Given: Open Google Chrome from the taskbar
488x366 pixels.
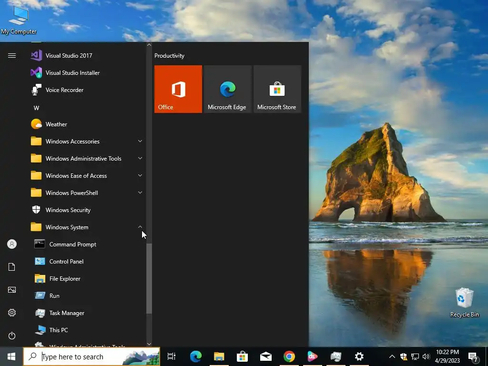Looking at the screenshot, I should pos(289,356).
